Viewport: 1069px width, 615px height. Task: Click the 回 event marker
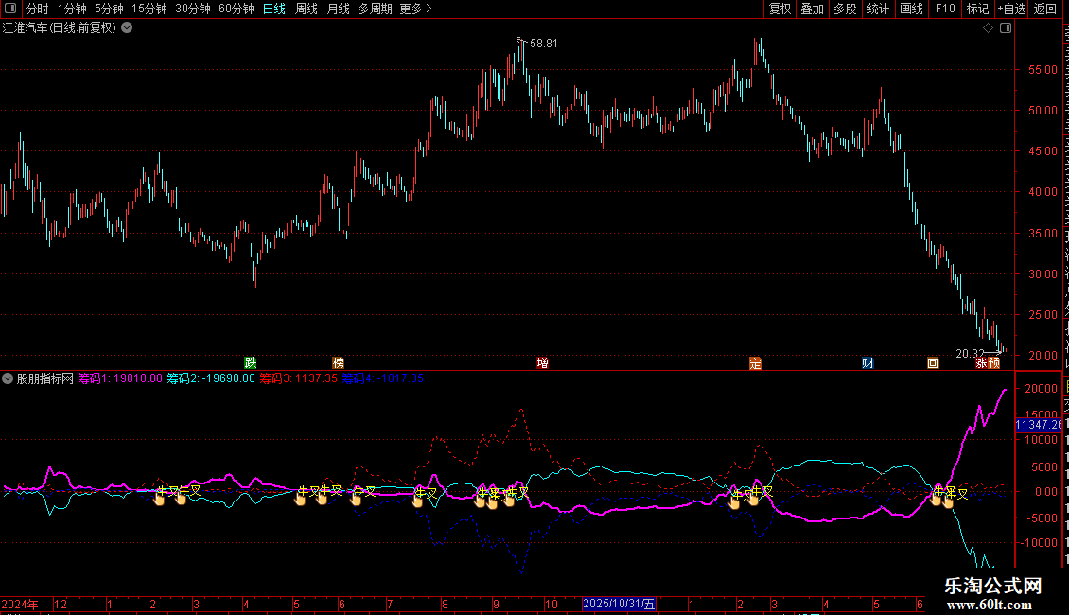tap(933, 362)
